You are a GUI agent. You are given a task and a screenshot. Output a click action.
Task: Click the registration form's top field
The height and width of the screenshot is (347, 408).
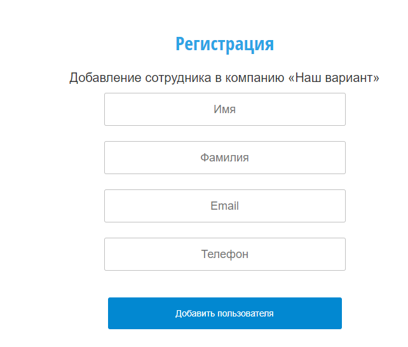224,109
